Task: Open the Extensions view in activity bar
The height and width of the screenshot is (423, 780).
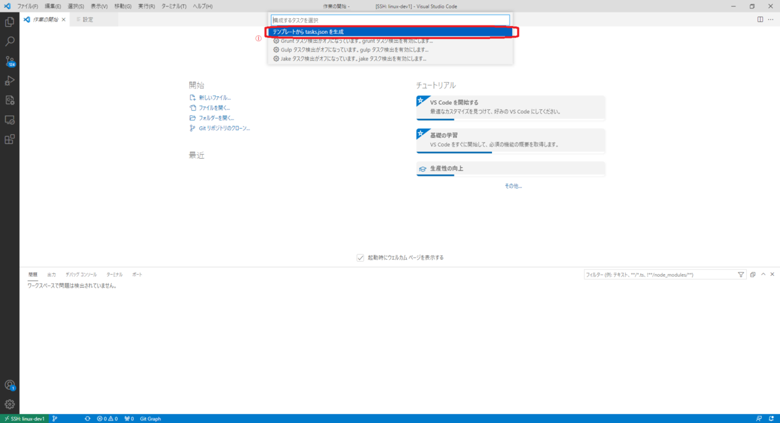Action: tap(10, 139)
